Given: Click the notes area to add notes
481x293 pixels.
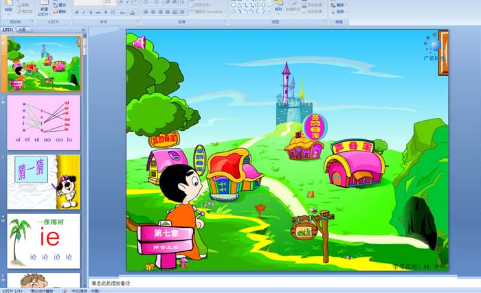Looking at the screenshot, I should coord(285,283).
